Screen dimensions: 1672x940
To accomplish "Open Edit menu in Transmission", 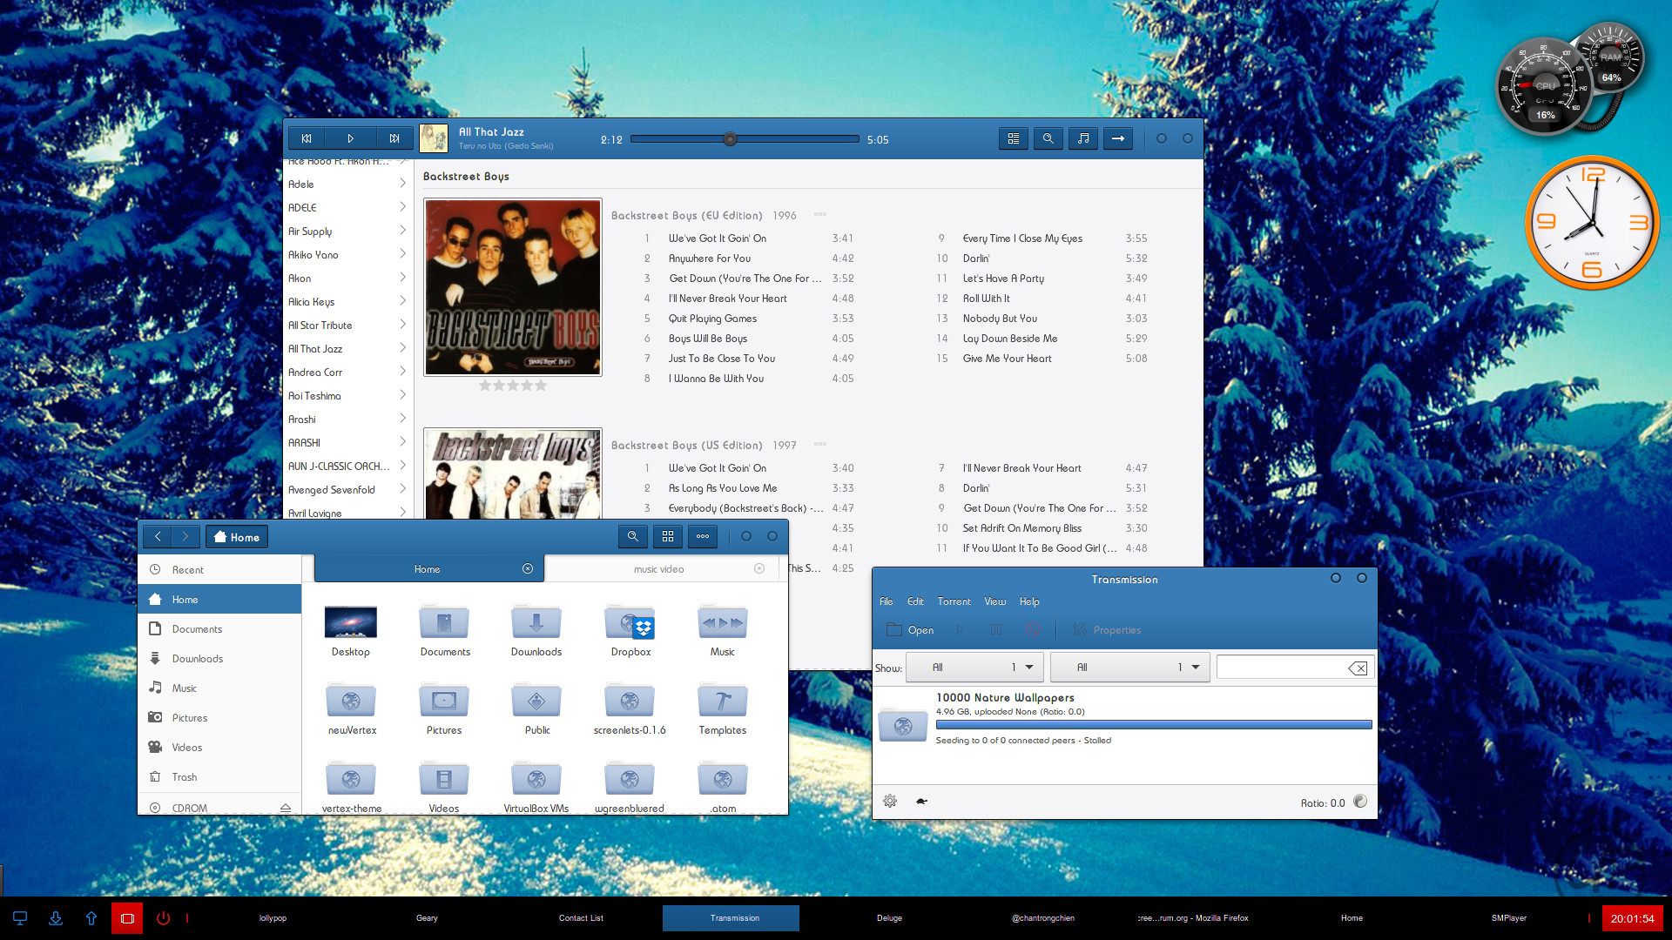I will coord(915,601).
